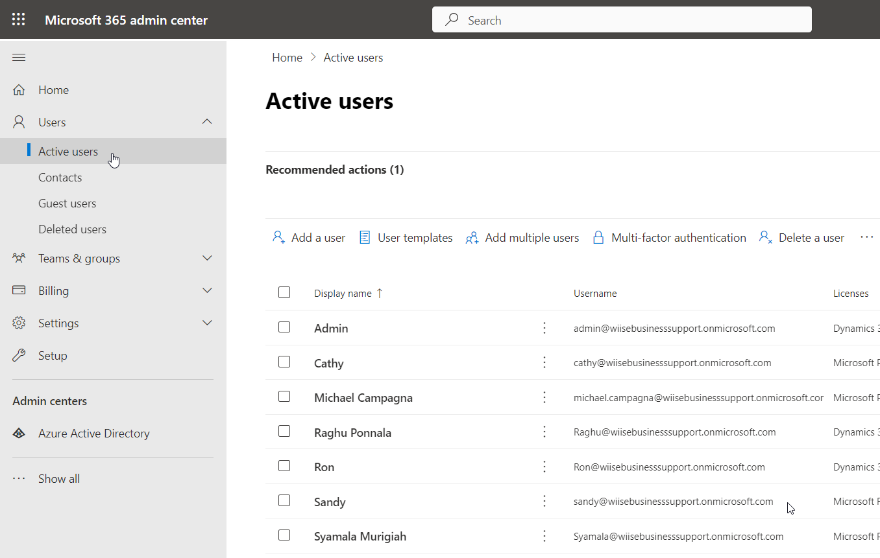
Task: Click the Licenses column header
Action: 851,294
